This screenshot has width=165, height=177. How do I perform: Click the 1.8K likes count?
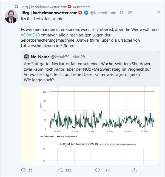tap(106, 170)
